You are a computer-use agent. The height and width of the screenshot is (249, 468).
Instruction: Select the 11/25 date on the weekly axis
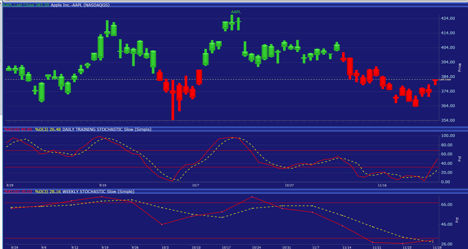[407, 247]
